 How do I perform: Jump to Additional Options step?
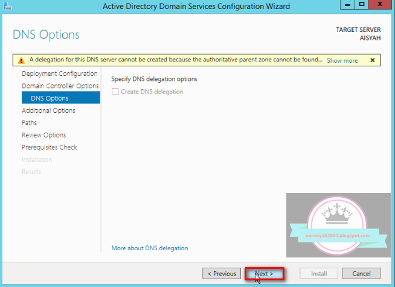(48, 110)
